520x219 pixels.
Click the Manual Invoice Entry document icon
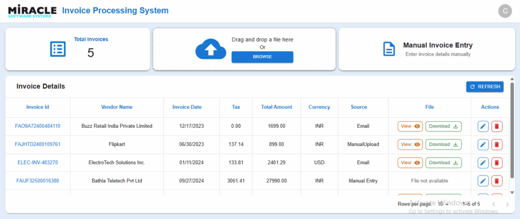(x=389, y=49)
